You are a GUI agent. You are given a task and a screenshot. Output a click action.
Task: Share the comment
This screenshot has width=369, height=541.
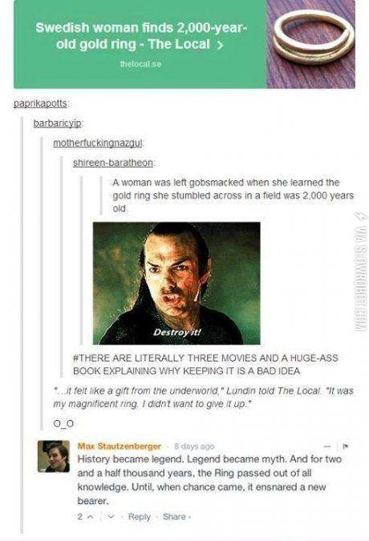(174, 516)
